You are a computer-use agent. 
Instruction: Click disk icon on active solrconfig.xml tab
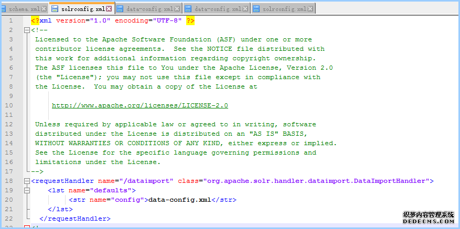pyautogui.click(x=55, y=9)
